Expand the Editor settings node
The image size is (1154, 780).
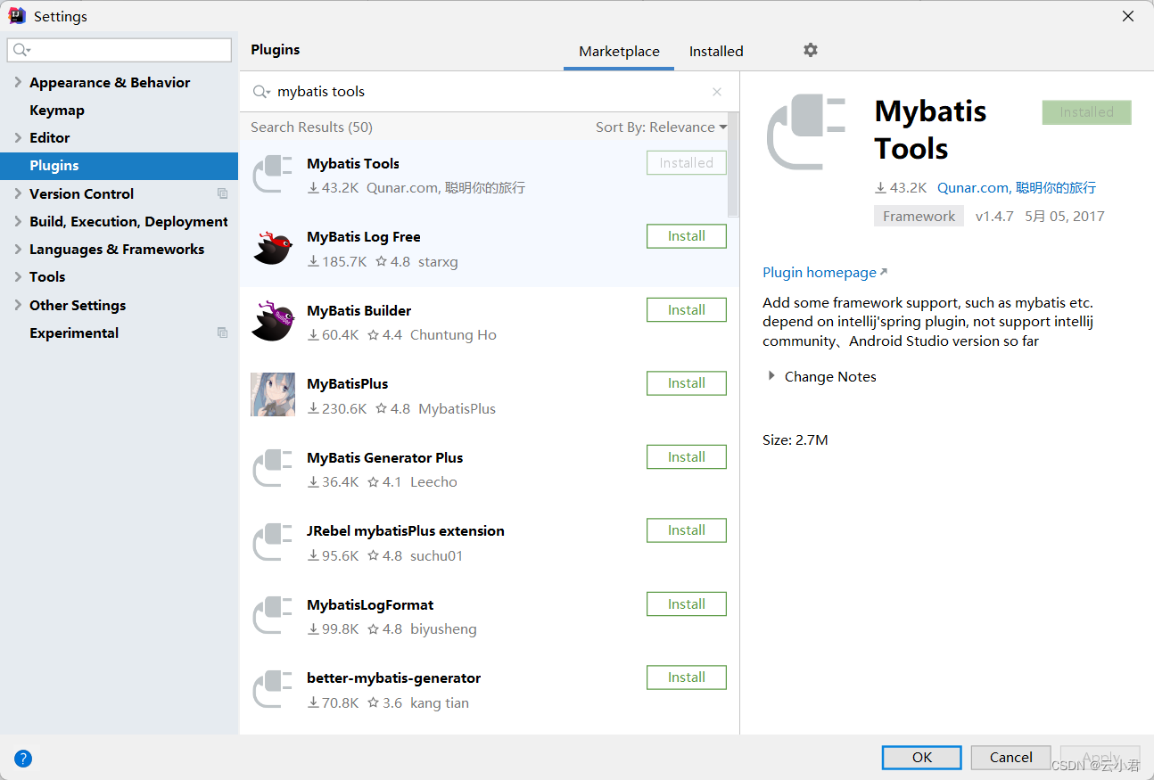coord(18,137)
